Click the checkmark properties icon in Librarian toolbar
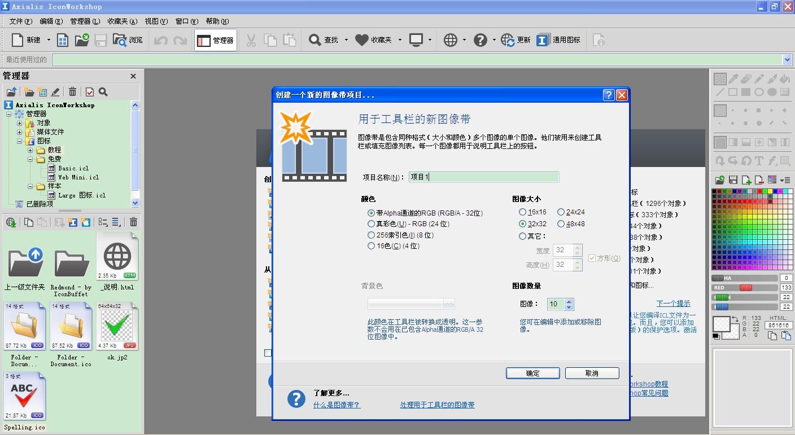795x435 pixels. pos(89,92)
